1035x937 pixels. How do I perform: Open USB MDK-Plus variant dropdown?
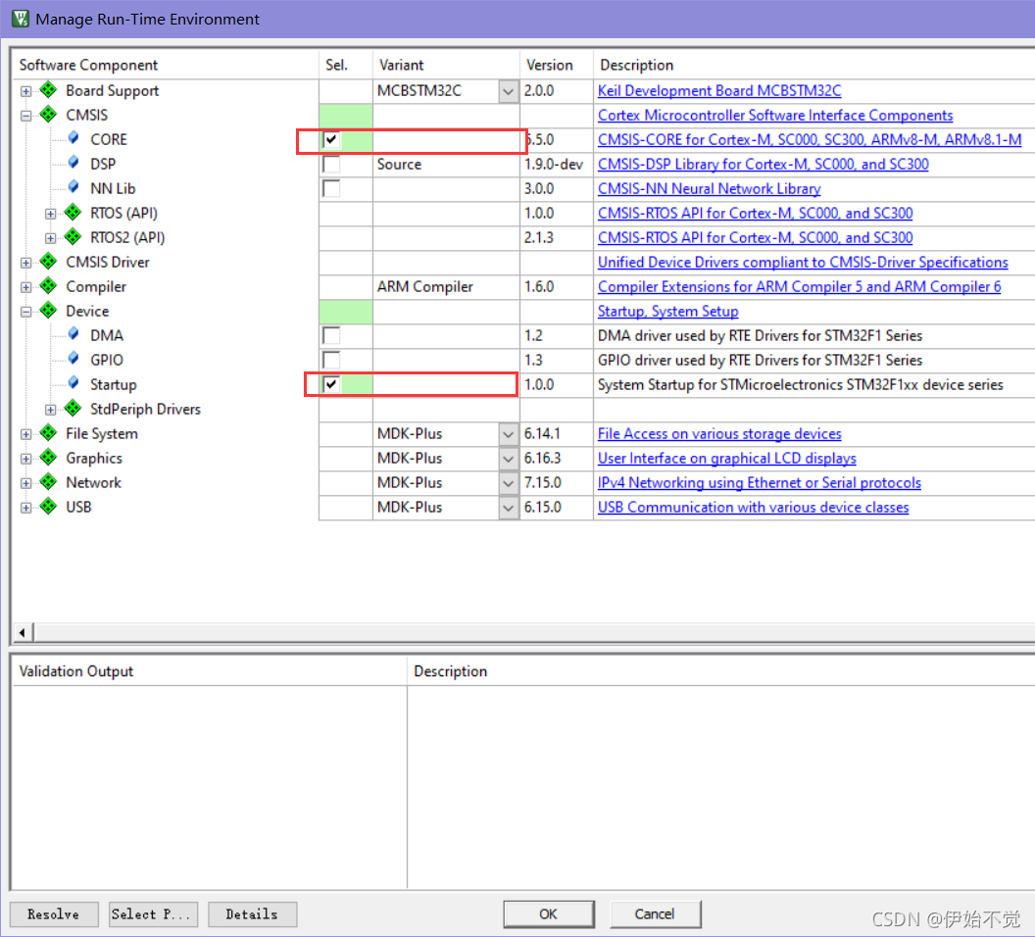point(509,508)
